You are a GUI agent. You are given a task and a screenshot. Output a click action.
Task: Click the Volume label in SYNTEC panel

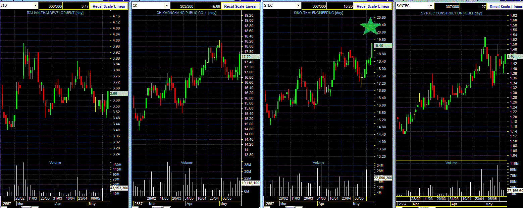click(x=452, y=163)
